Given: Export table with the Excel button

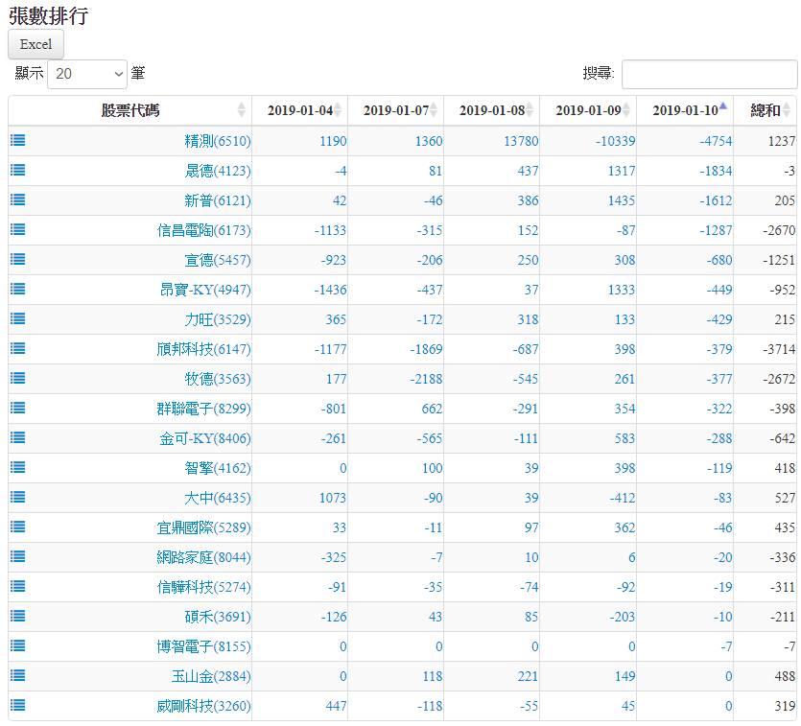Looking at the screenshot, I should pyautogui.click(x=35, y=44).
